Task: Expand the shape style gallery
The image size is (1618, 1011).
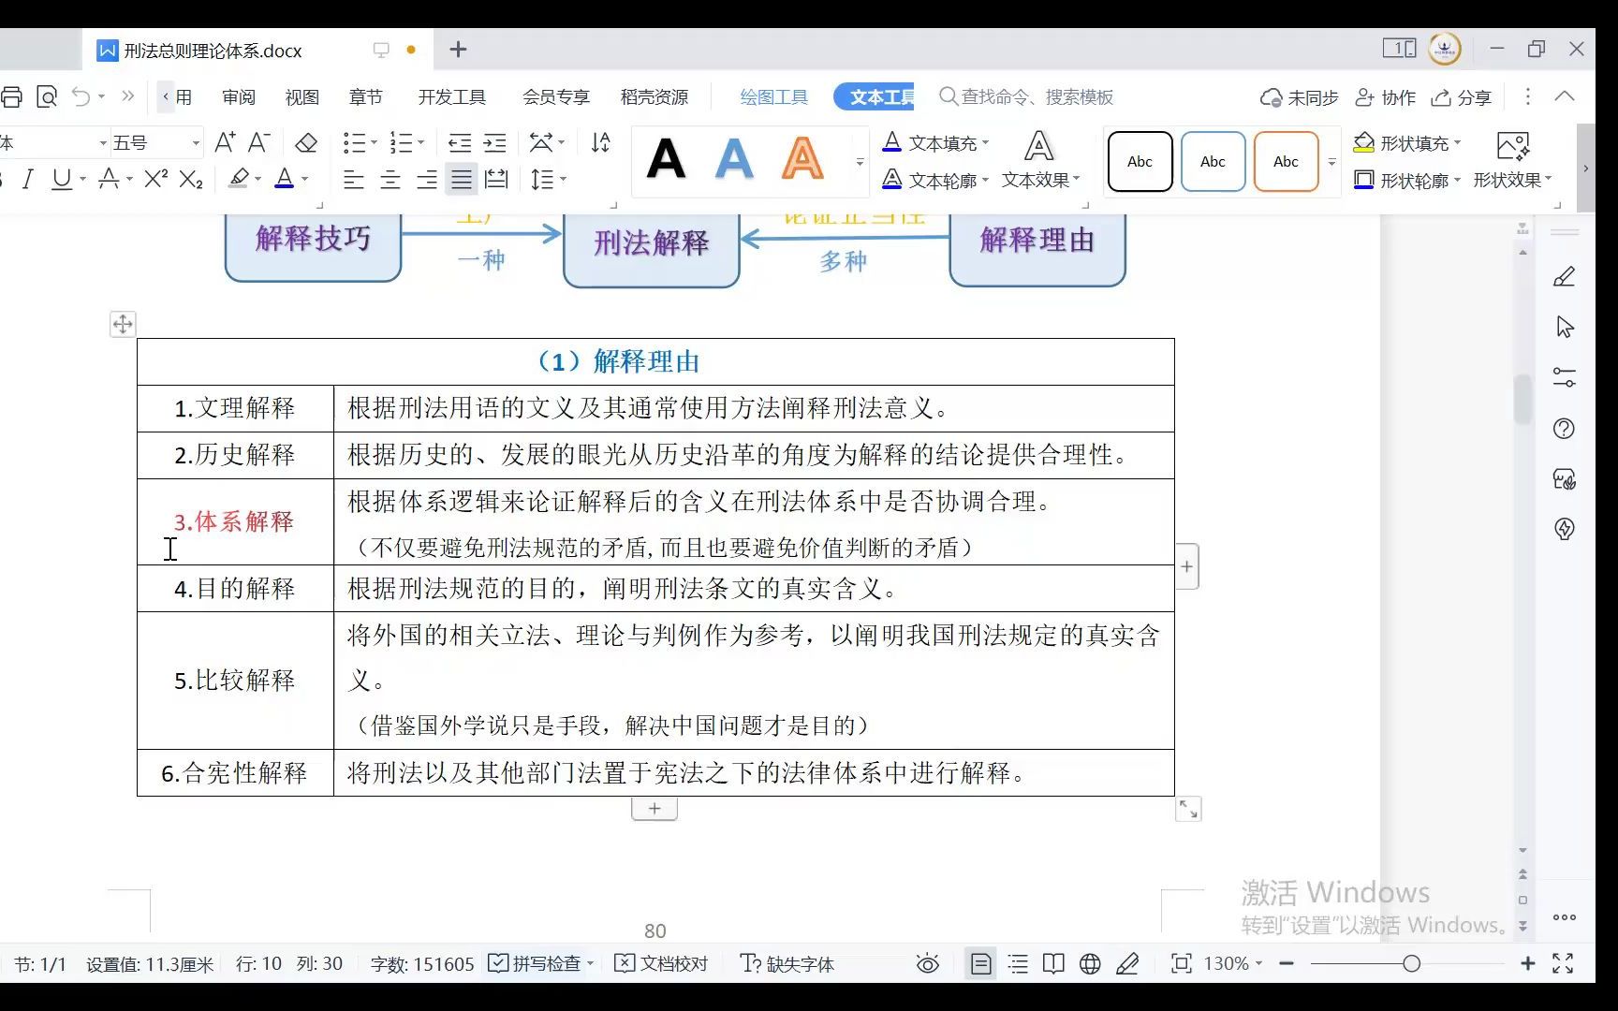Action: click(x=1331, y=161)
